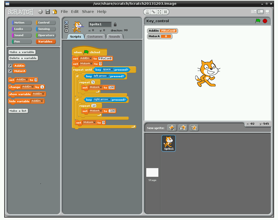
Task: Open the Edit menu
Action: (75, 12)
